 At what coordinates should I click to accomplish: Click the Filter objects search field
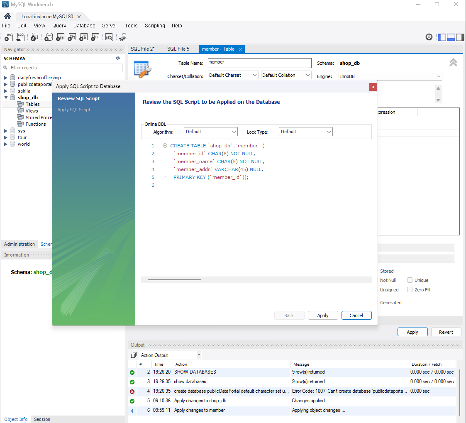(66, 68)
